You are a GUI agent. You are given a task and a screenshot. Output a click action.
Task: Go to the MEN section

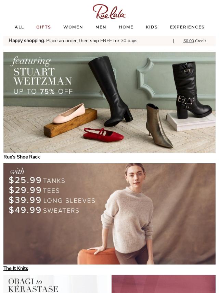pos(101,27)
